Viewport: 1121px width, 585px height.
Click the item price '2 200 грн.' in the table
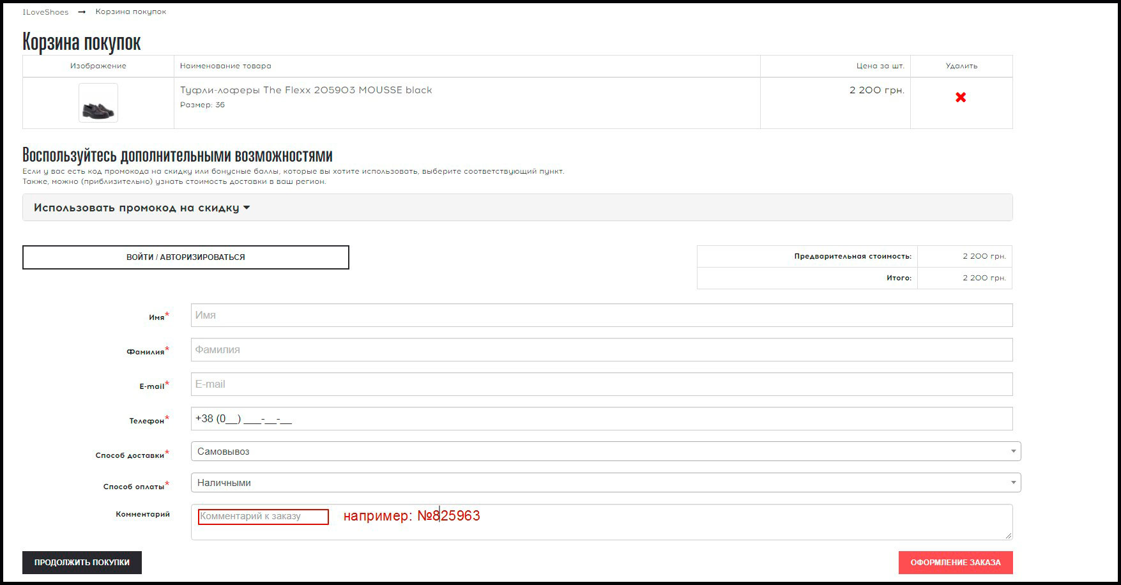tap(877, 90)
